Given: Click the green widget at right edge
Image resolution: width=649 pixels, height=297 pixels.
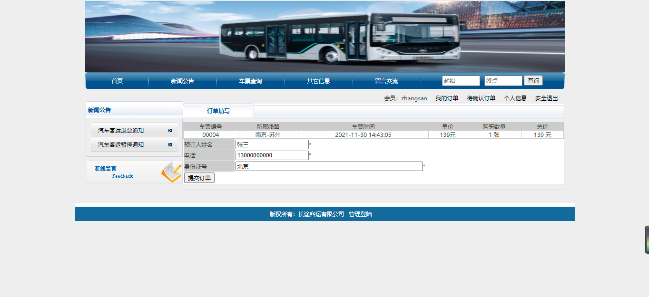Looking at the screenshot, I should (x=647, y=240).
